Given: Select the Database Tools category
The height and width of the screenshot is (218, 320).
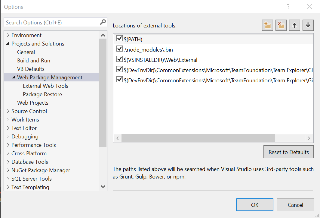Looking at the screenshot, I should pyautogui.click(x=30, y=162).
